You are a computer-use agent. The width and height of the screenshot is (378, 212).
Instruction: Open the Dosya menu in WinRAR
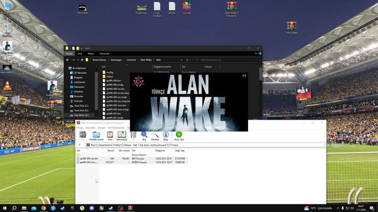pyautogui.click(x=80, y=128)
